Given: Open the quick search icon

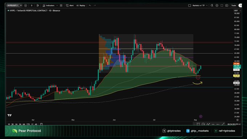Looking at the screenshot, I should 212,5.
